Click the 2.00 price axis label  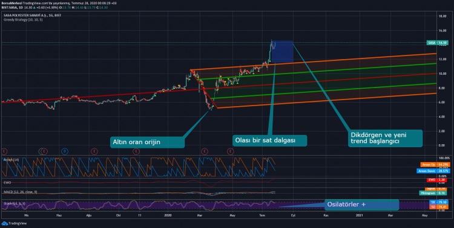[x=442, y=131]
